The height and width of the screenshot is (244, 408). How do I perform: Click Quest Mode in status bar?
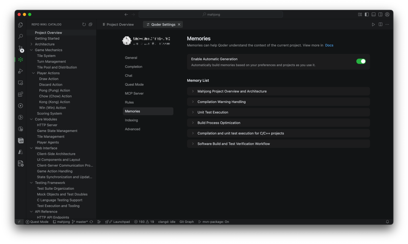[x=37, y=222]
